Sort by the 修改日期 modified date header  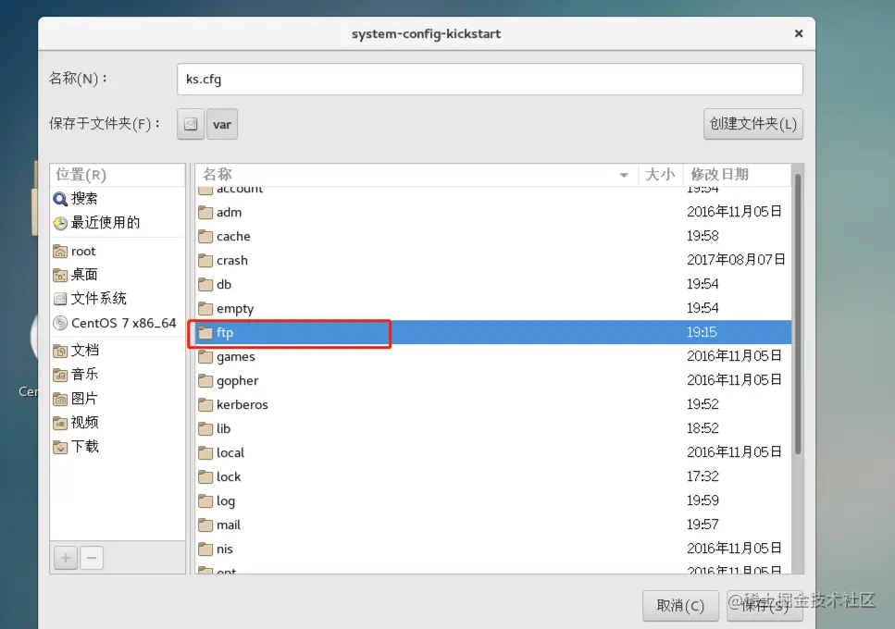coord(737,175)
